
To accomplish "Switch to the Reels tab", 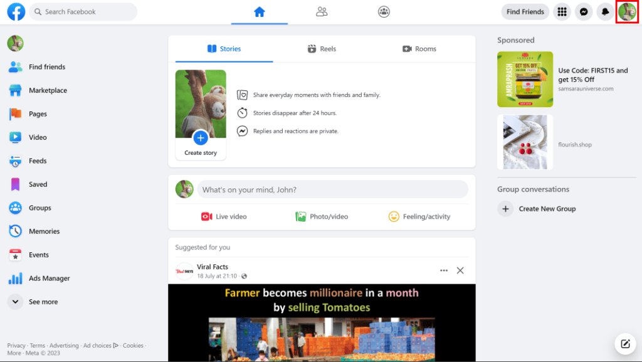I will coord(322,49).
